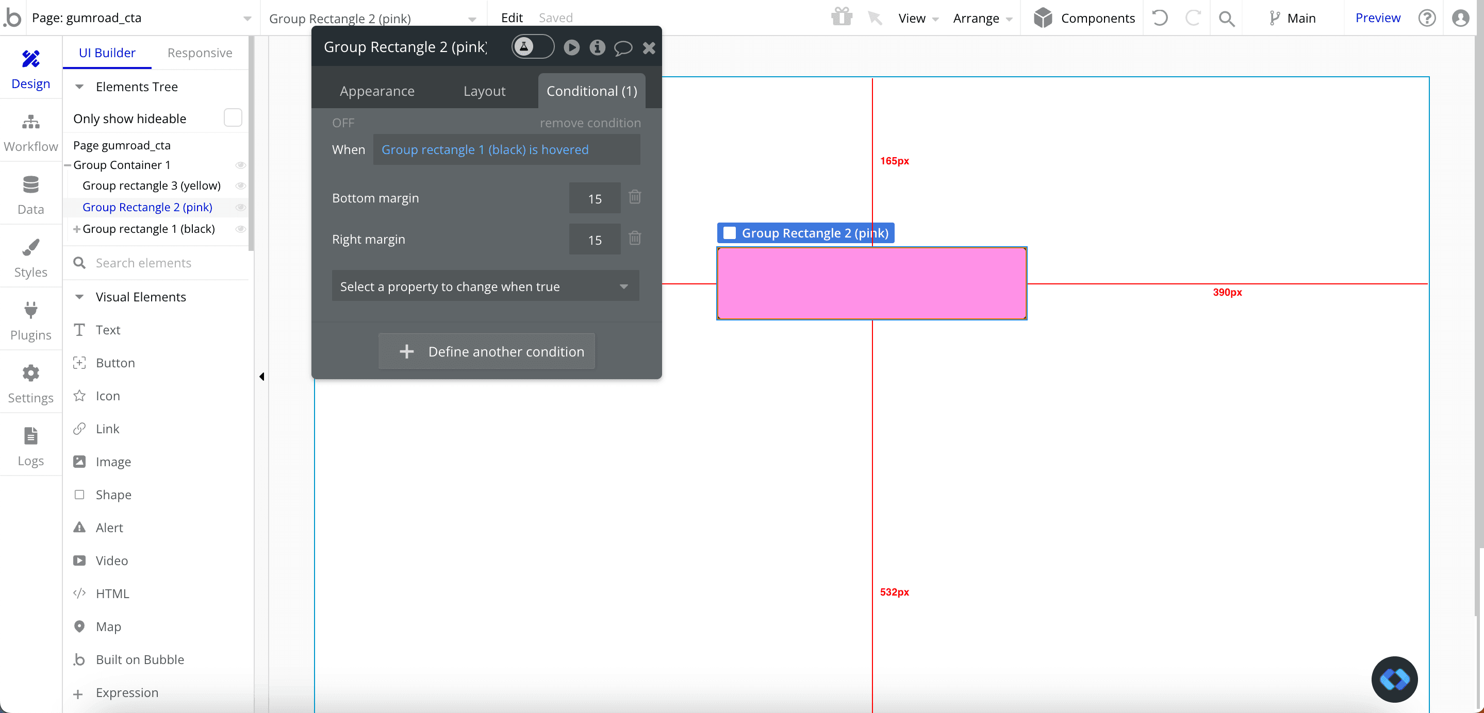Toggle visibility of Group rectangle 3 (yellow)
Screen dimensions: 1484x713
point(240,185)
